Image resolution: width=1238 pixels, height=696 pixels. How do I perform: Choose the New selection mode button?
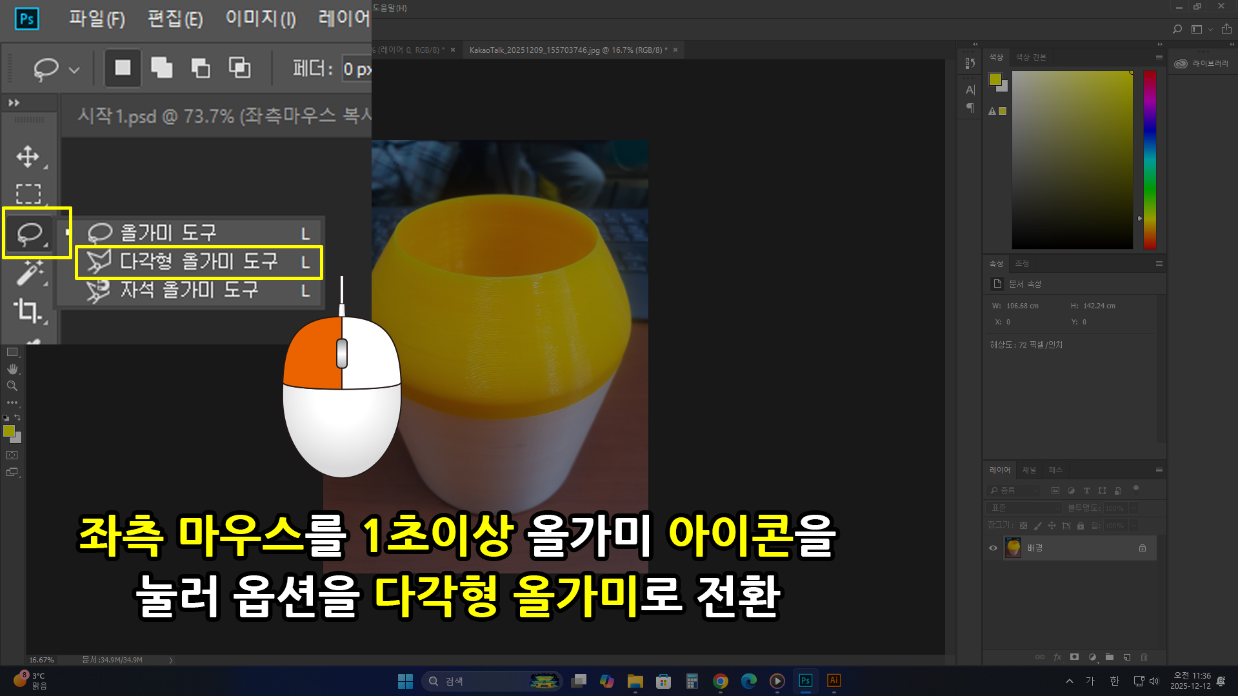point(123,68)
